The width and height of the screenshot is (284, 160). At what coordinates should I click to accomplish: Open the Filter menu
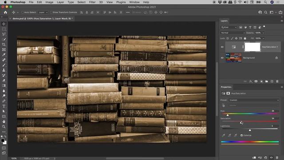[92, 2]
